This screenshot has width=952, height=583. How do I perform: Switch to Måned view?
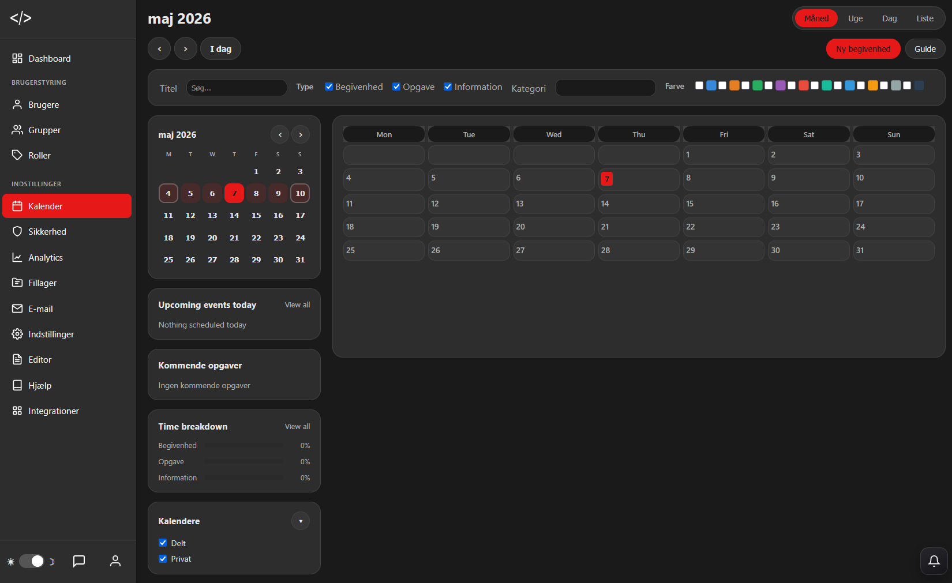[x=816, y=18]
